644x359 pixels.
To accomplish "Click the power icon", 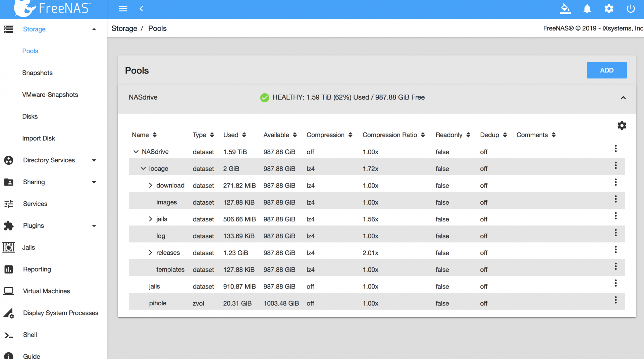I will click(x=631, y=9).
